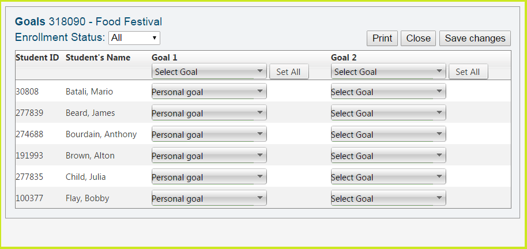The image size is (527, 249).
Task: Open Goal 2 dropdown for Child, Julia
Action: [388, 178]
